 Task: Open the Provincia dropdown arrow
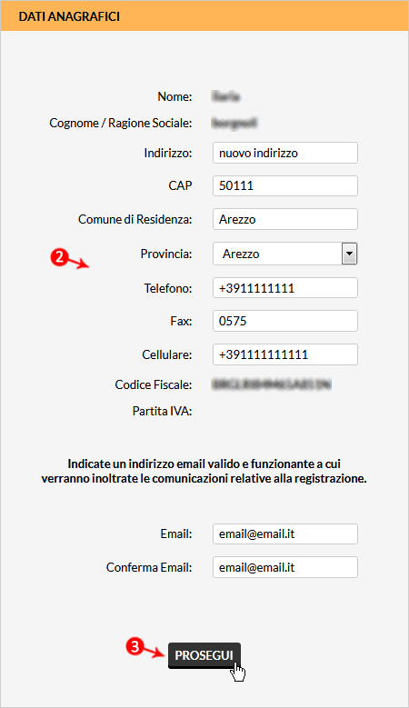point(349,254)
